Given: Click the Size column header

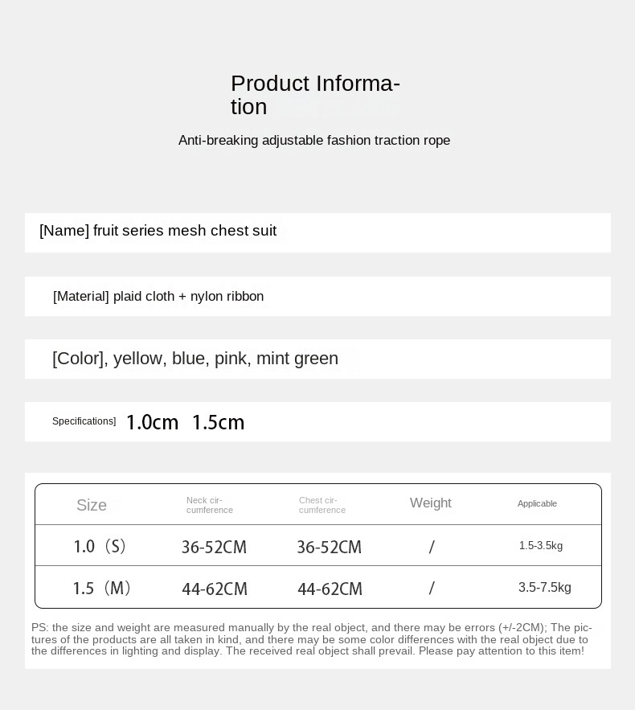Looking at the screenshot, I should [x=92, y=505].
